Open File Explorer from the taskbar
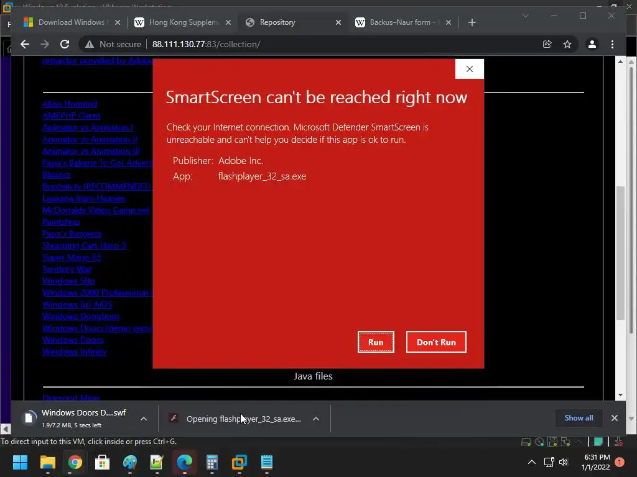The width and height of the screenshot is (637, 477). [47, 462]
